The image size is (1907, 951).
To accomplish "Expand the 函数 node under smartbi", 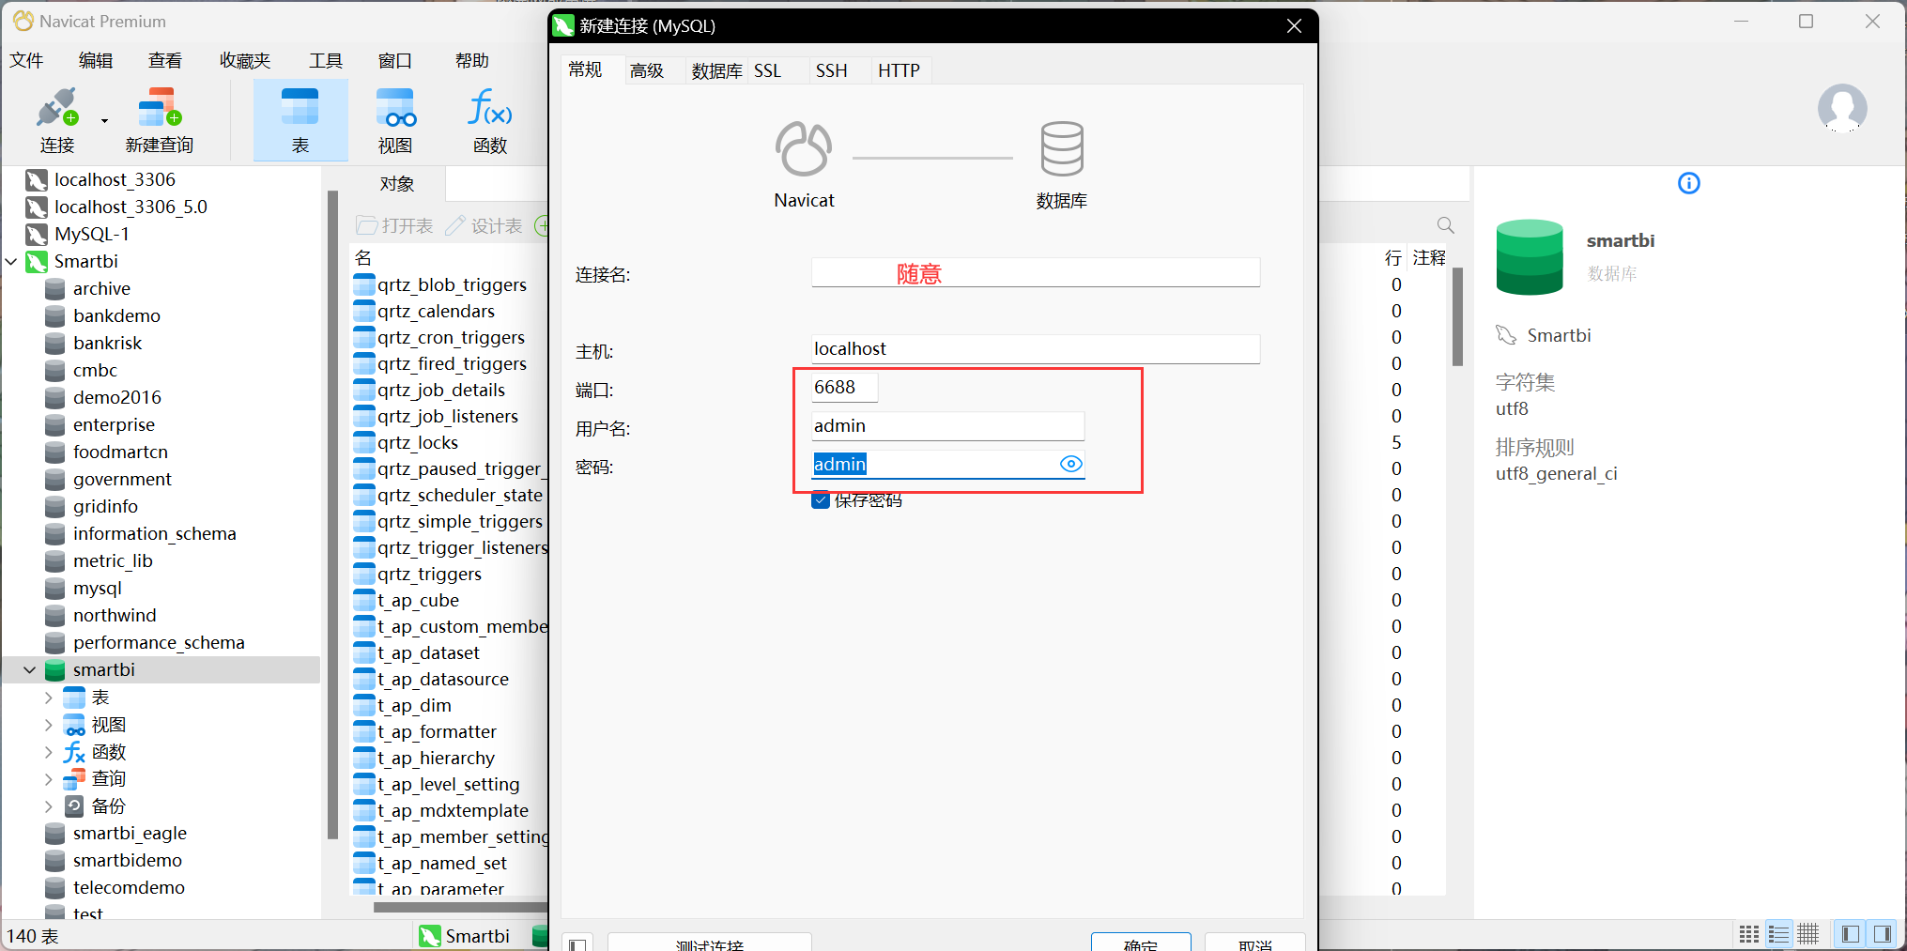I will coord(48,751).
